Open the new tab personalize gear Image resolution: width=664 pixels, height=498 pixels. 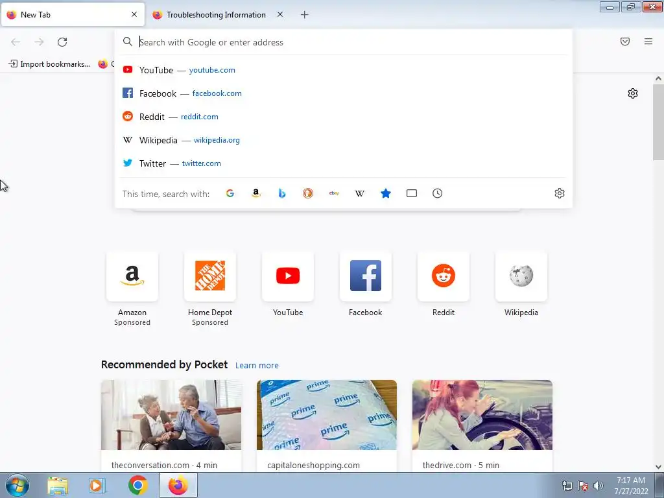click(633, 93)
